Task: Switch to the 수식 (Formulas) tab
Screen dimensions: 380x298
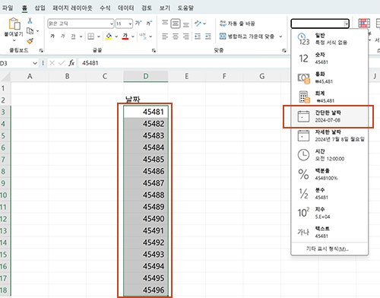Action: pyautogui.click(x=105, y=8)
